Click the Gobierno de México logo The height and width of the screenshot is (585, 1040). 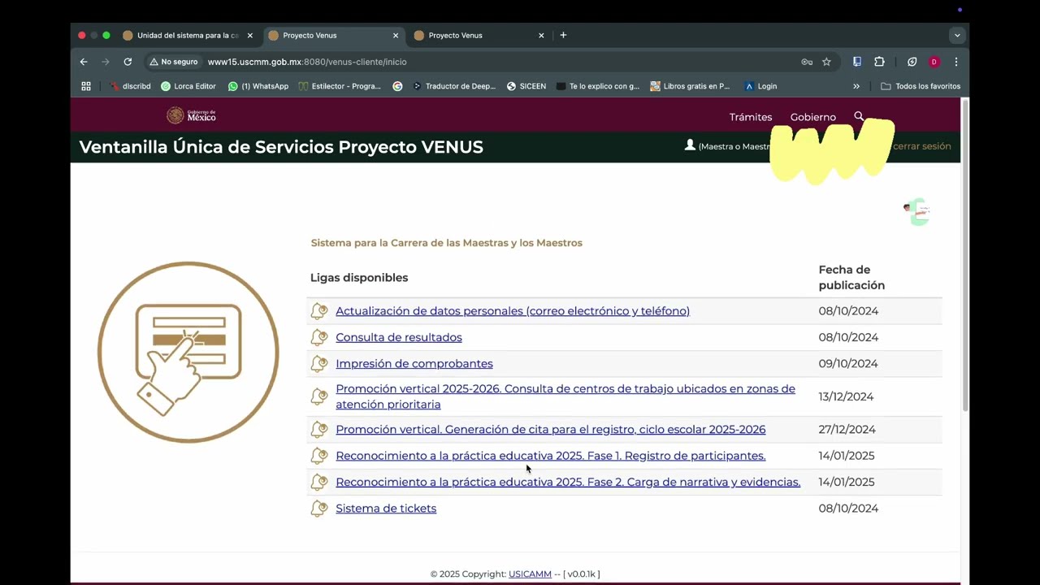[191, 115]
